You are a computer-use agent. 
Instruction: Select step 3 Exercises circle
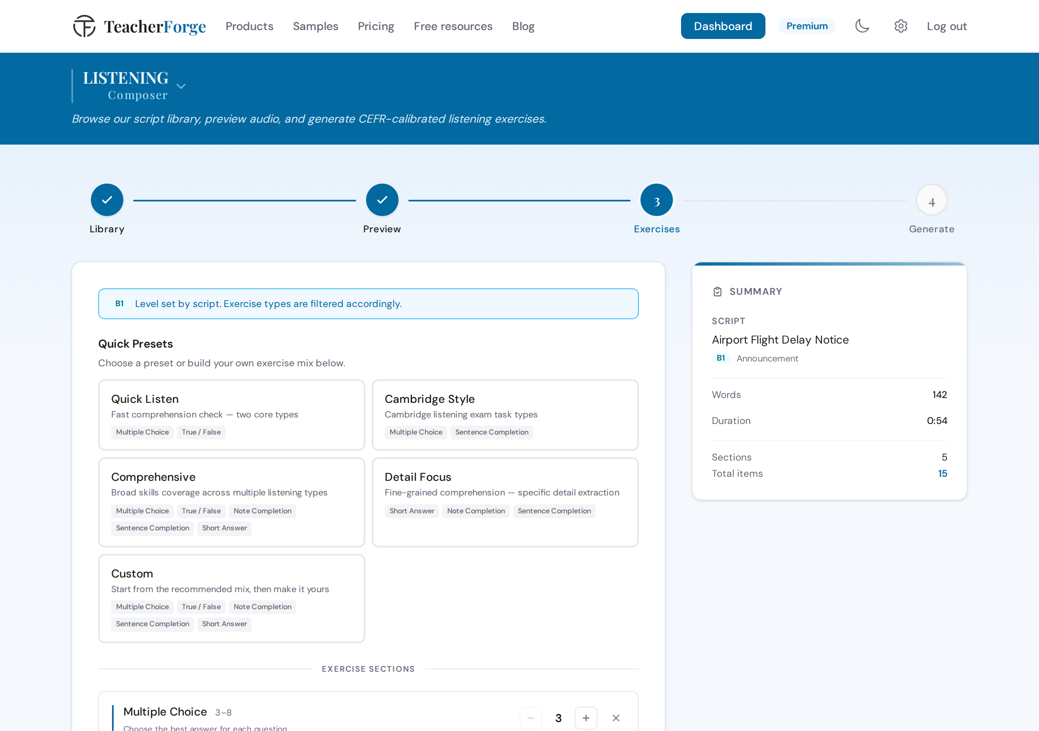pyautogui.click(x=657, y=200)
